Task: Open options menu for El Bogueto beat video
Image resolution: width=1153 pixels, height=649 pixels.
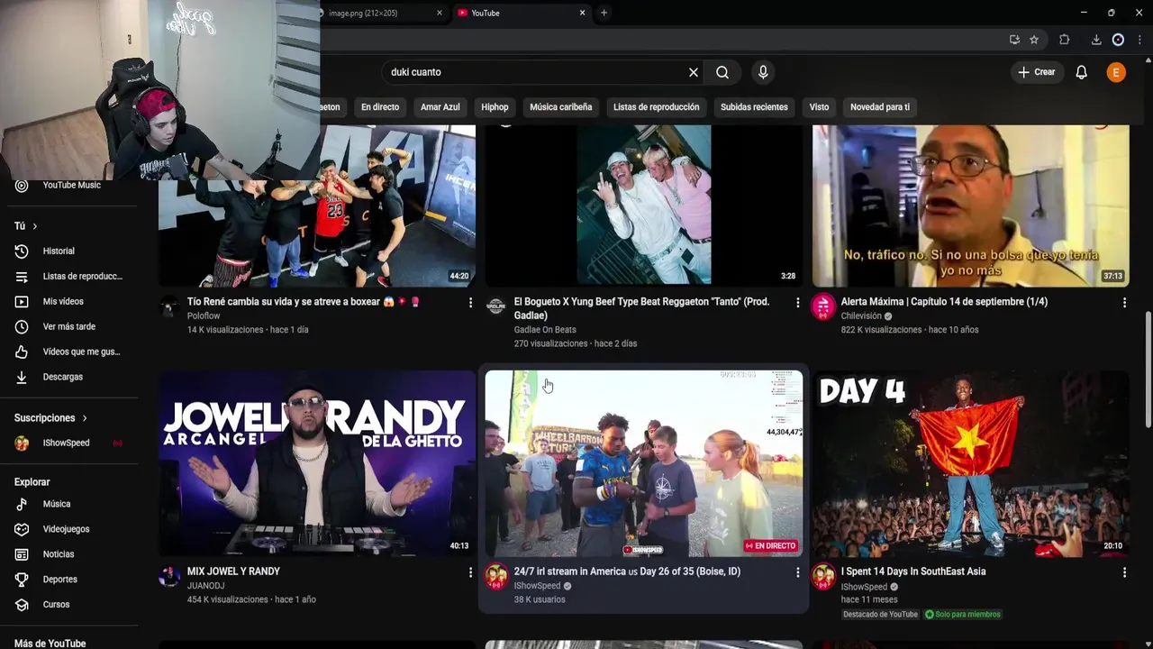Action: pos(797,303)
